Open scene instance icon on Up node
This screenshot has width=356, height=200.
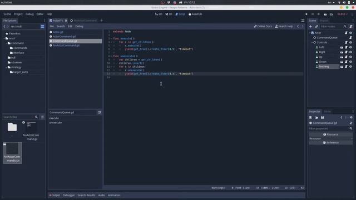(342, 57)
